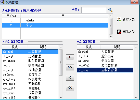The image size is (140, 100).
Task: Click the magnifier search icon
Action: 110,10
